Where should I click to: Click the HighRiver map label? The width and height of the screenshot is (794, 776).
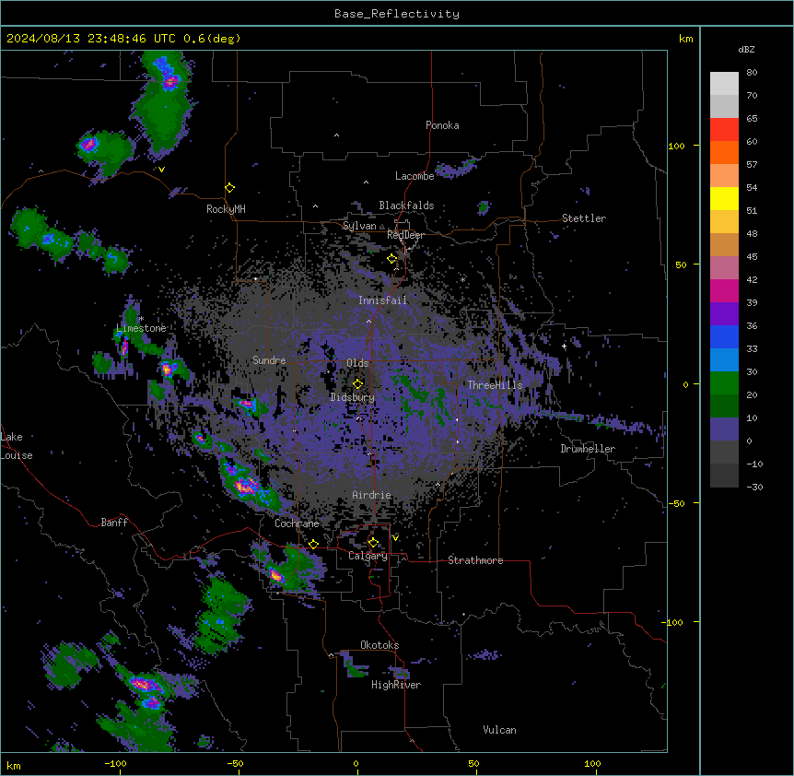point(396,685)
